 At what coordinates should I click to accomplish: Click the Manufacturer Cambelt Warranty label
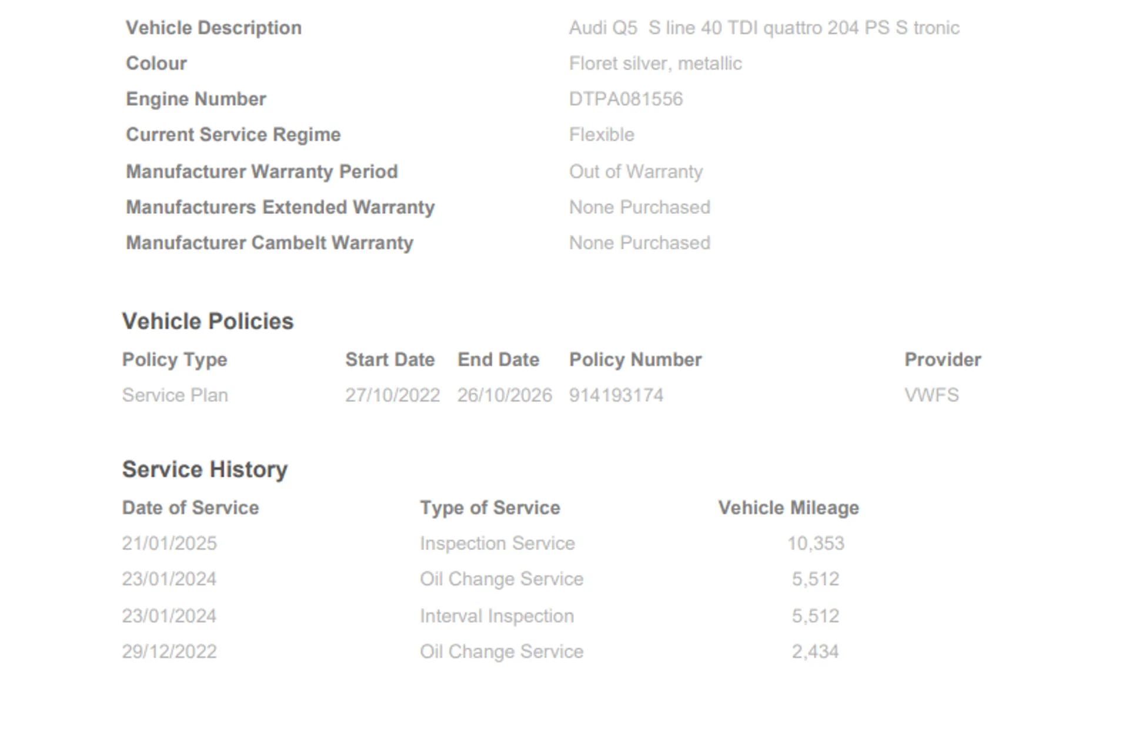click(269, 243)
